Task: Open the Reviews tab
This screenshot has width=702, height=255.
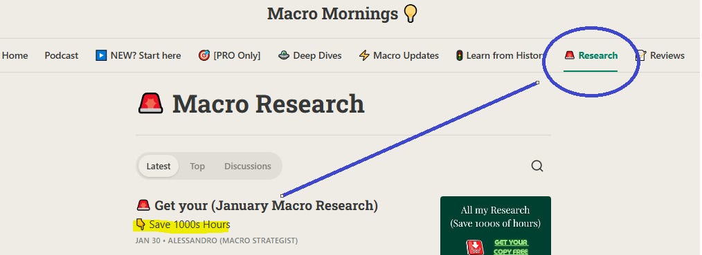Action: (x=660, y=56)
